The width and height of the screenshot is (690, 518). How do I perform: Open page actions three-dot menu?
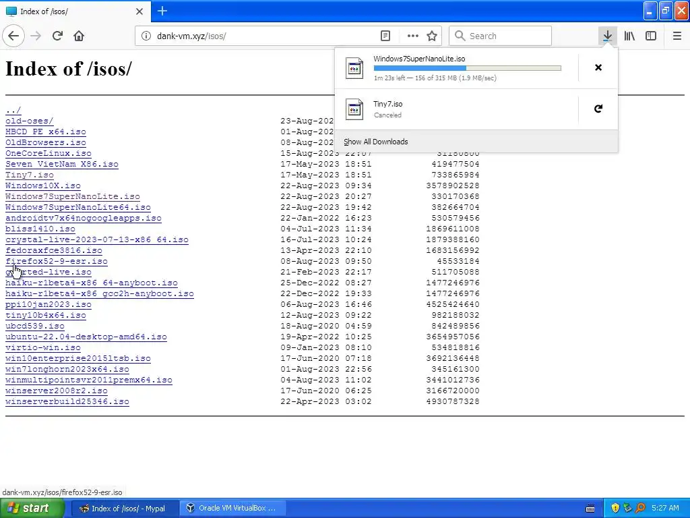pos(412,36)
